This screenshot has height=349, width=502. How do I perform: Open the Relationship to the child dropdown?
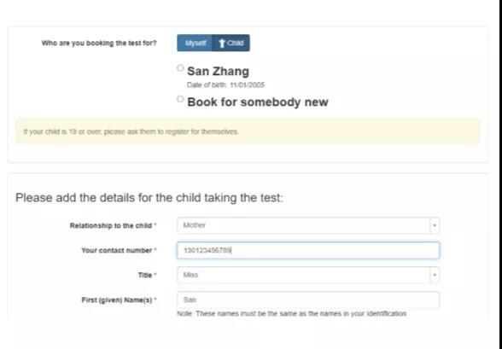[308, 225]
